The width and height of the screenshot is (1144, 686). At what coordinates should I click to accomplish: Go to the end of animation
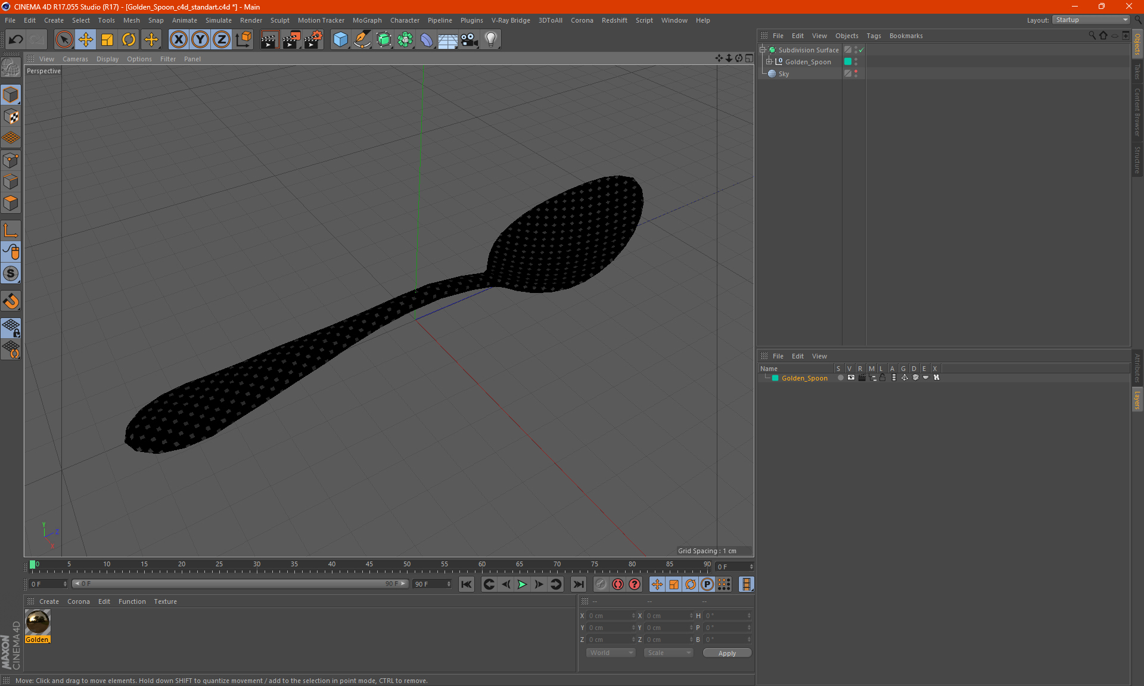578,584
